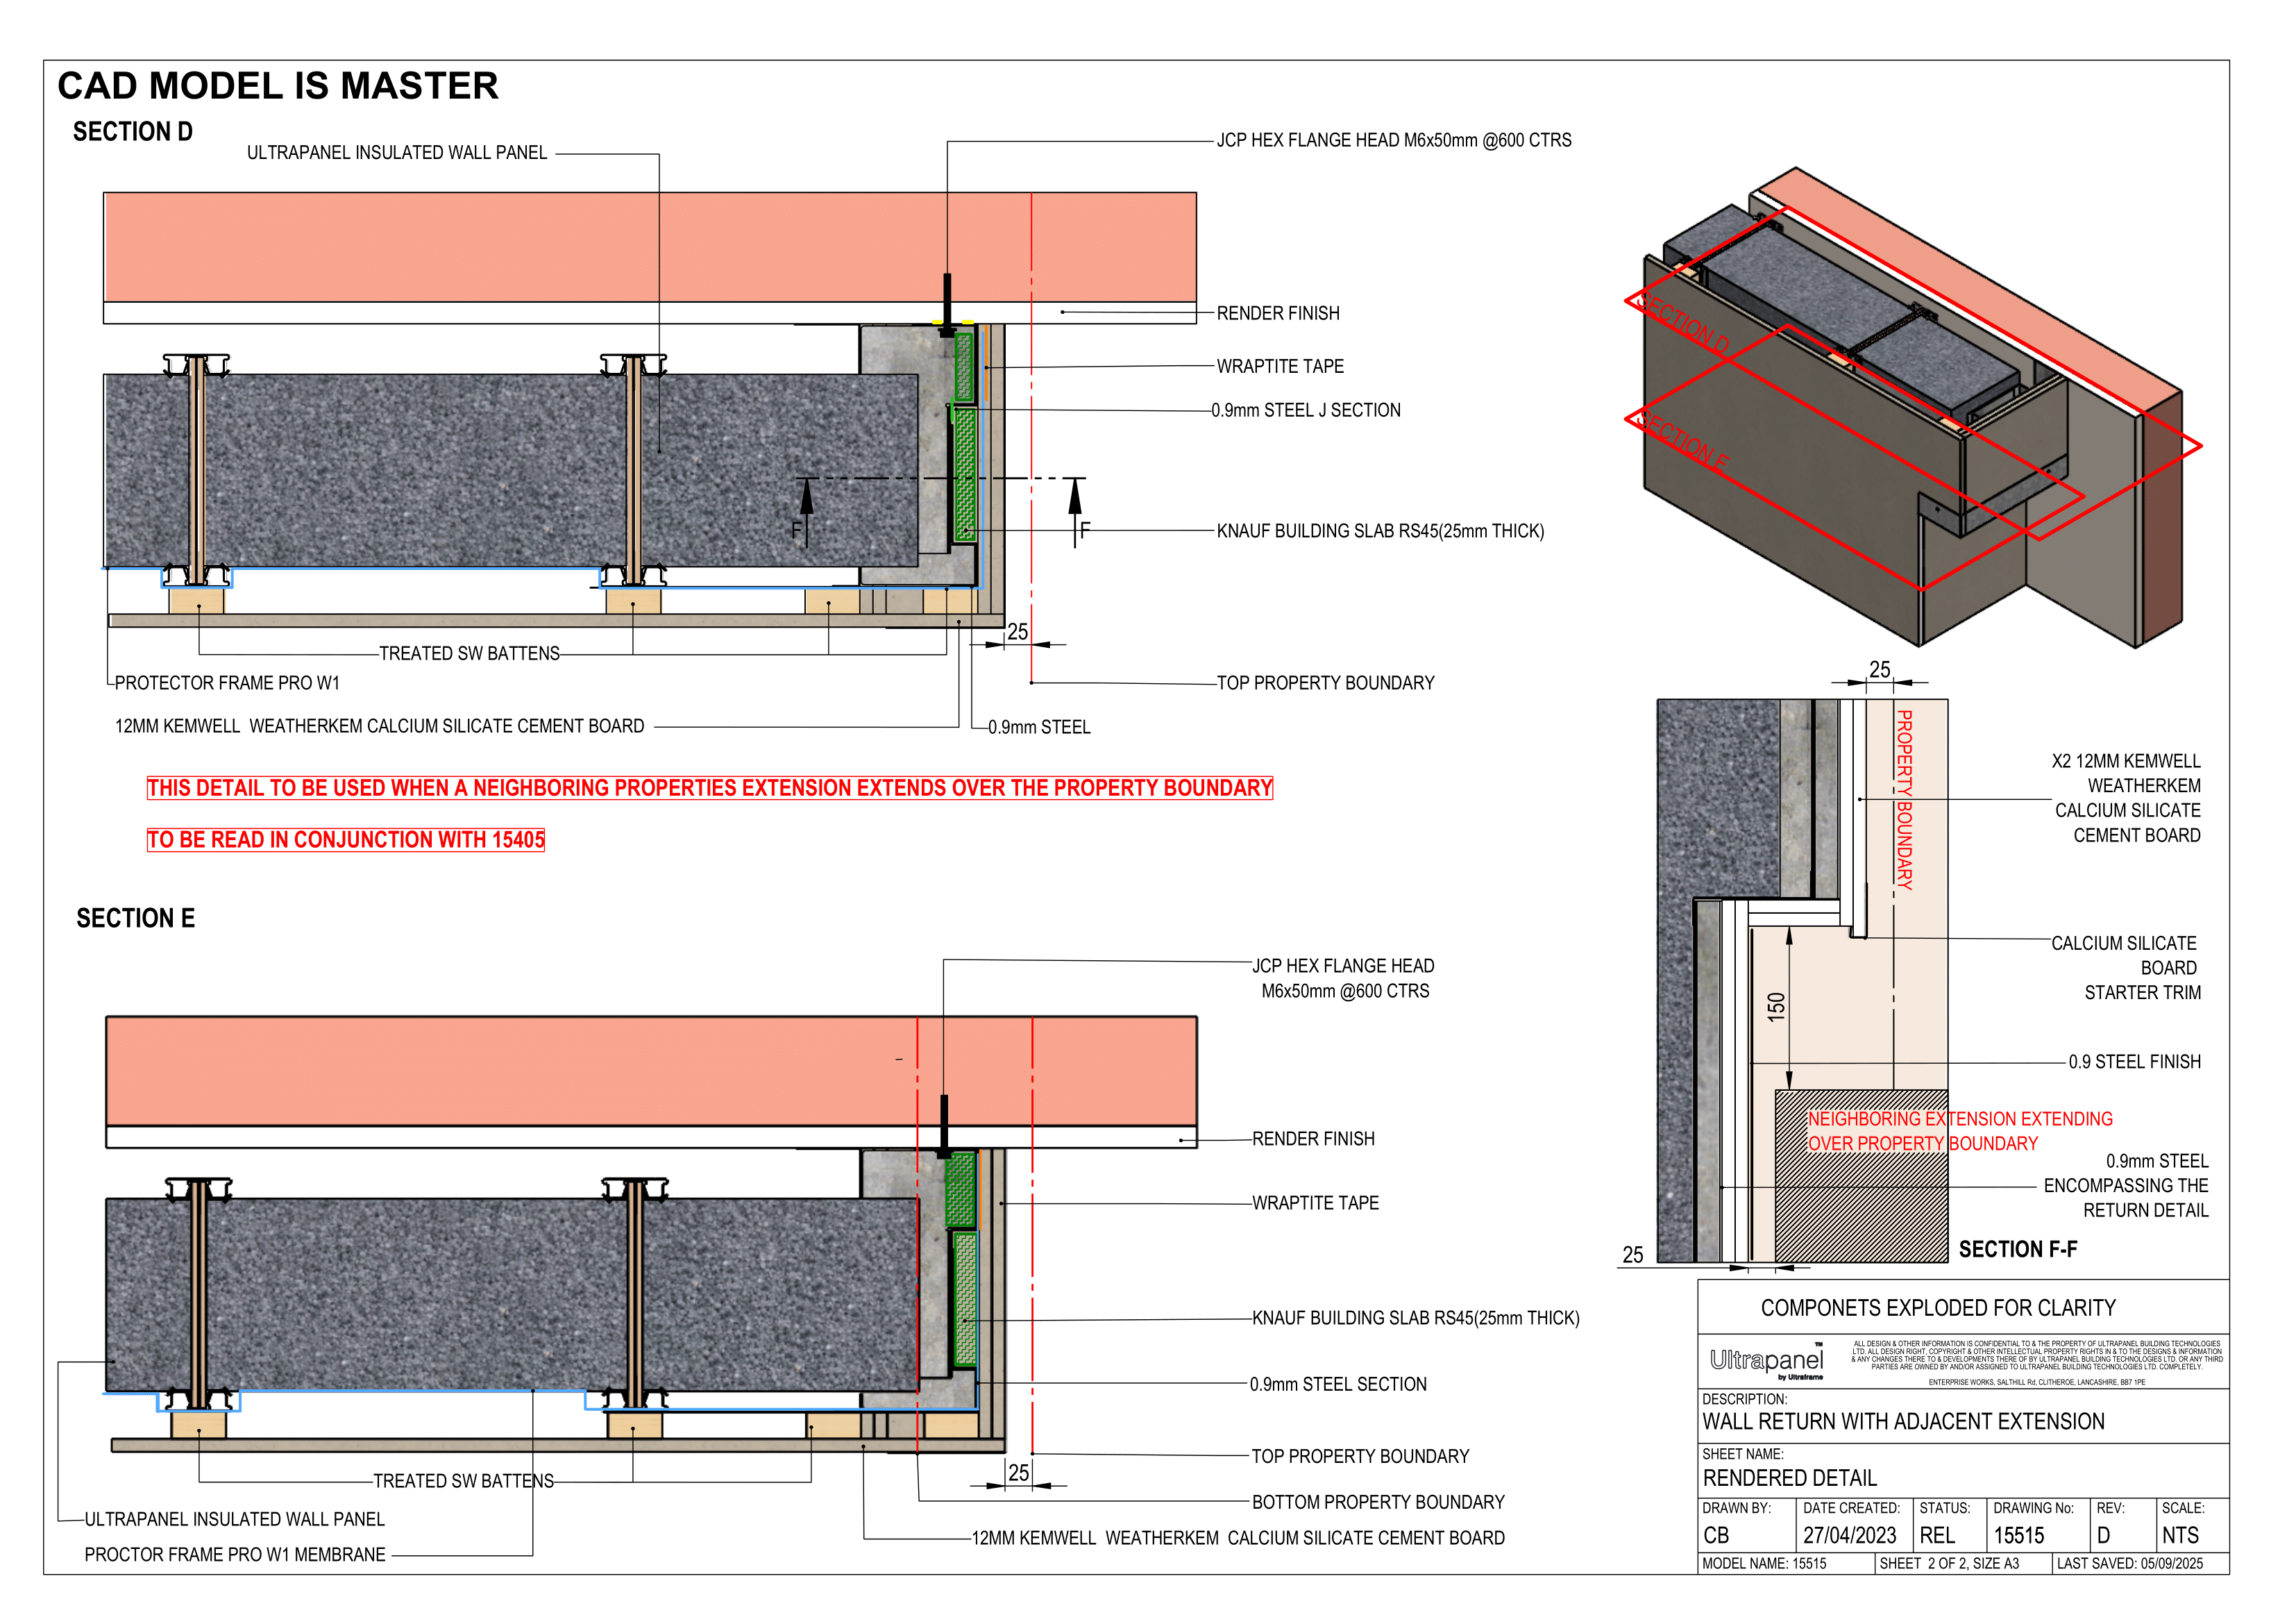This screenshot has width=2296, height=1624.
Task: Select the WALL RETURN WITH ADJACENT EXTENSION description
Action: coord(1903,1422)
